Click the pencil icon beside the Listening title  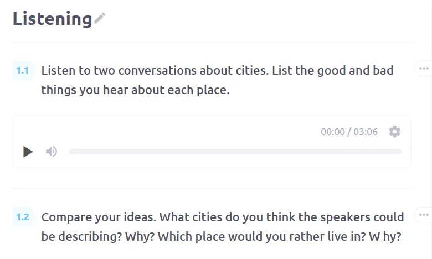(100, 18)
